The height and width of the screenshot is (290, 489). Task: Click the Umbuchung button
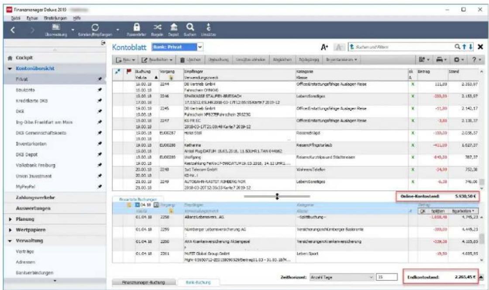click(218, 59)
